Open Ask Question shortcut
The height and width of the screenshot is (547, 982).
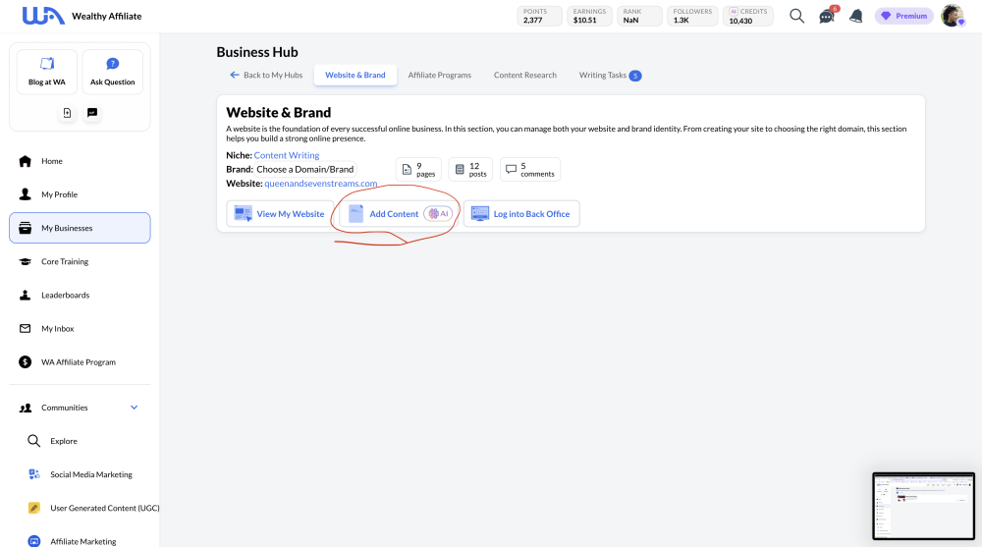click(113, 72)
